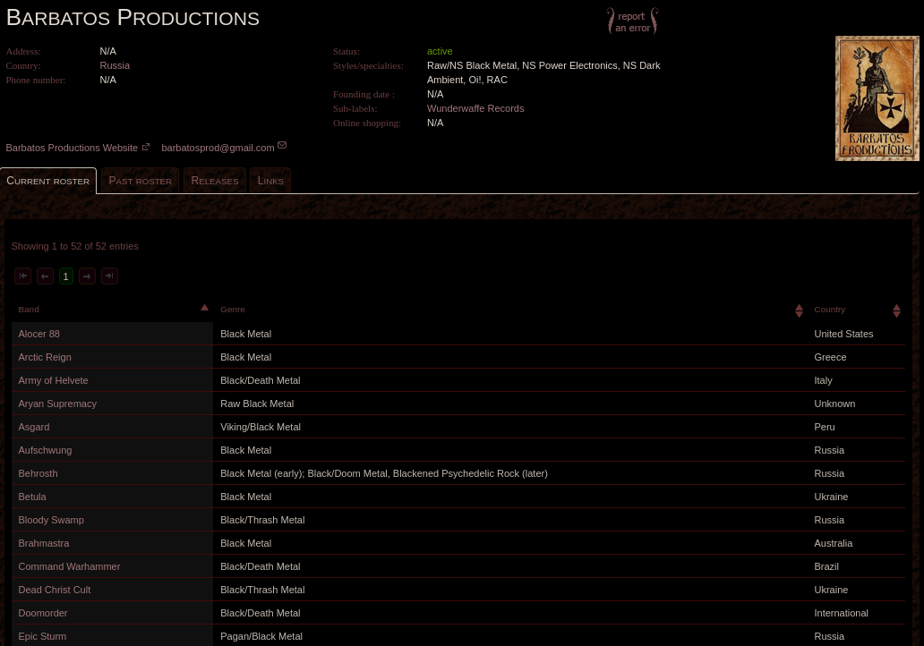Select the Links tab
Screen dimensions: 924x646
coord(270,181)
